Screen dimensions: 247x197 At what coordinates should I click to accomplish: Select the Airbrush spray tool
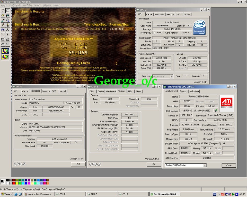[x=3, y=30]
